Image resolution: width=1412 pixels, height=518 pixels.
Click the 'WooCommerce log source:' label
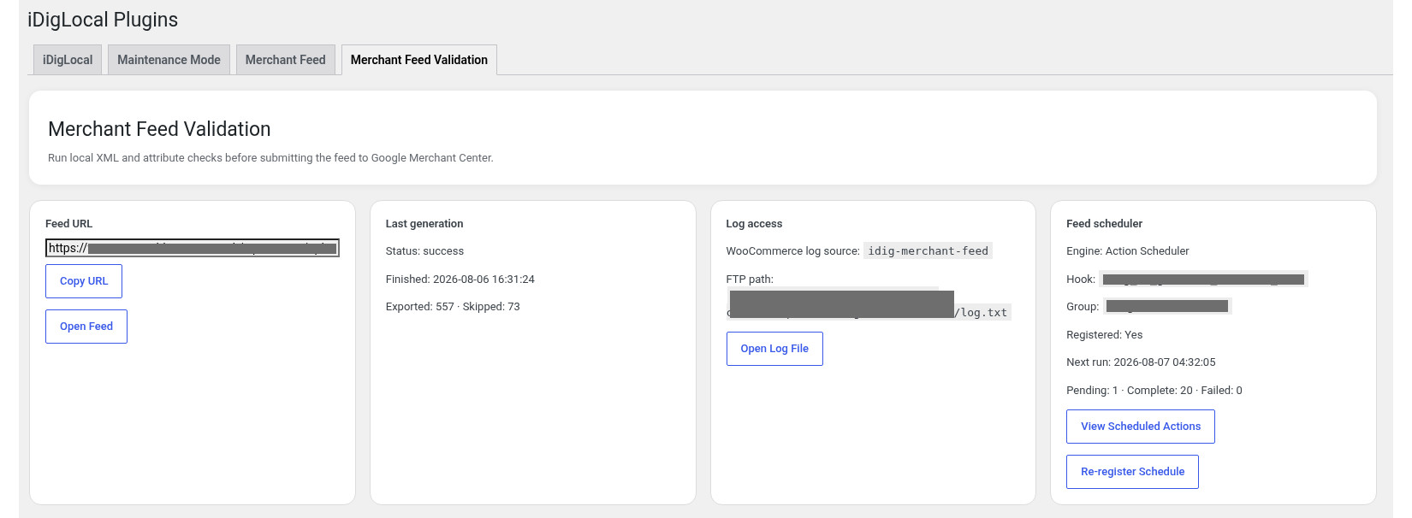pos(792,251)
